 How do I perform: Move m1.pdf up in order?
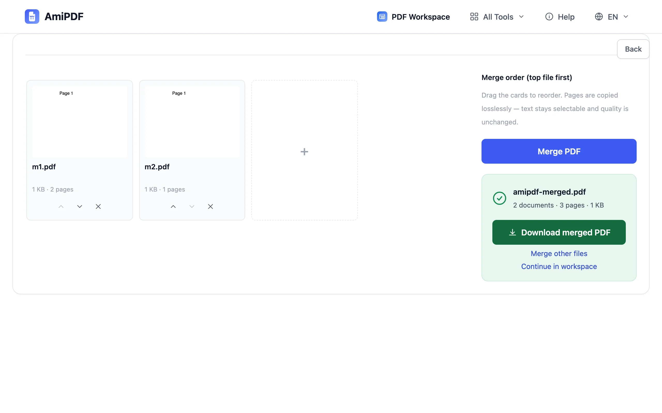pyautogui.click(x=61, y=206)
